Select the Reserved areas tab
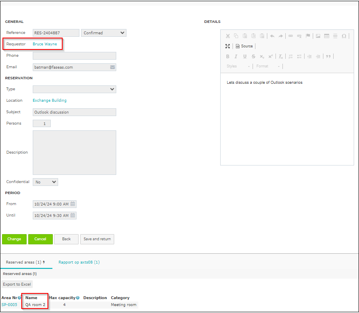 [26, 262]
